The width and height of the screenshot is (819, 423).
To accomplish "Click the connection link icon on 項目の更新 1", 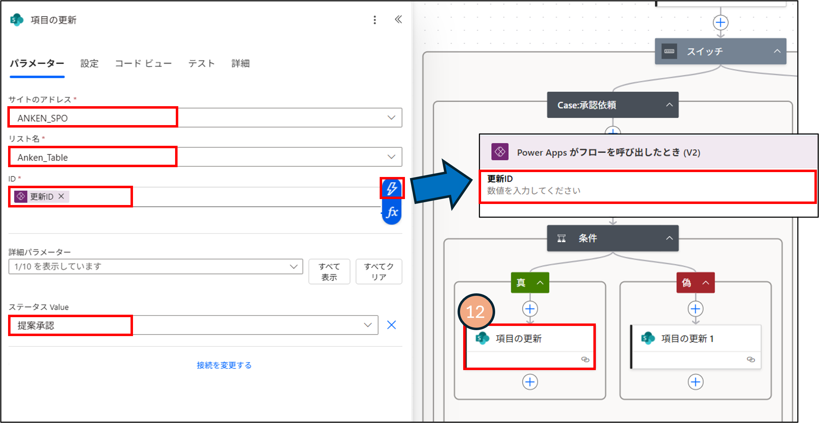I will click(x=751, y=360).
